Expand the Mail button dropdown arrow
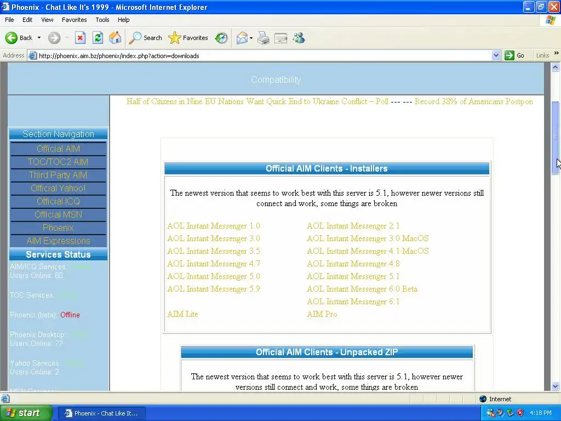The image size is (561, 421). (251, 38)
